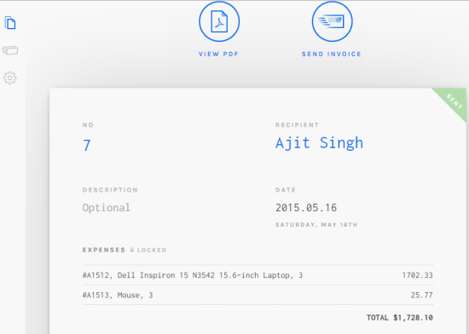The width and height of the screenshot is (469, 334).
Task: Click the lock icon beside LOCKED
Action: point(132,250)
